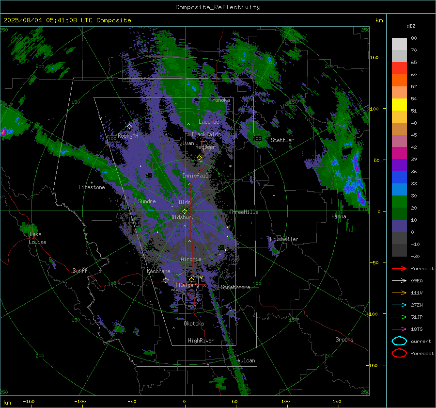436x408 pixels.
Task: Click the Didsbury city label
Action: 183,217
